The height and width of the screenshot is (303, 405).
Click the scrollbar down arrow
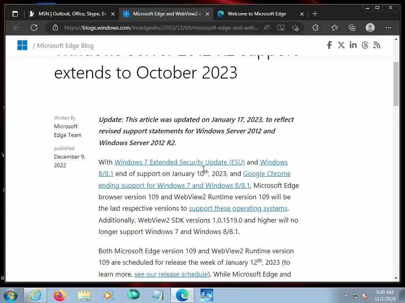tap(396, 278)
